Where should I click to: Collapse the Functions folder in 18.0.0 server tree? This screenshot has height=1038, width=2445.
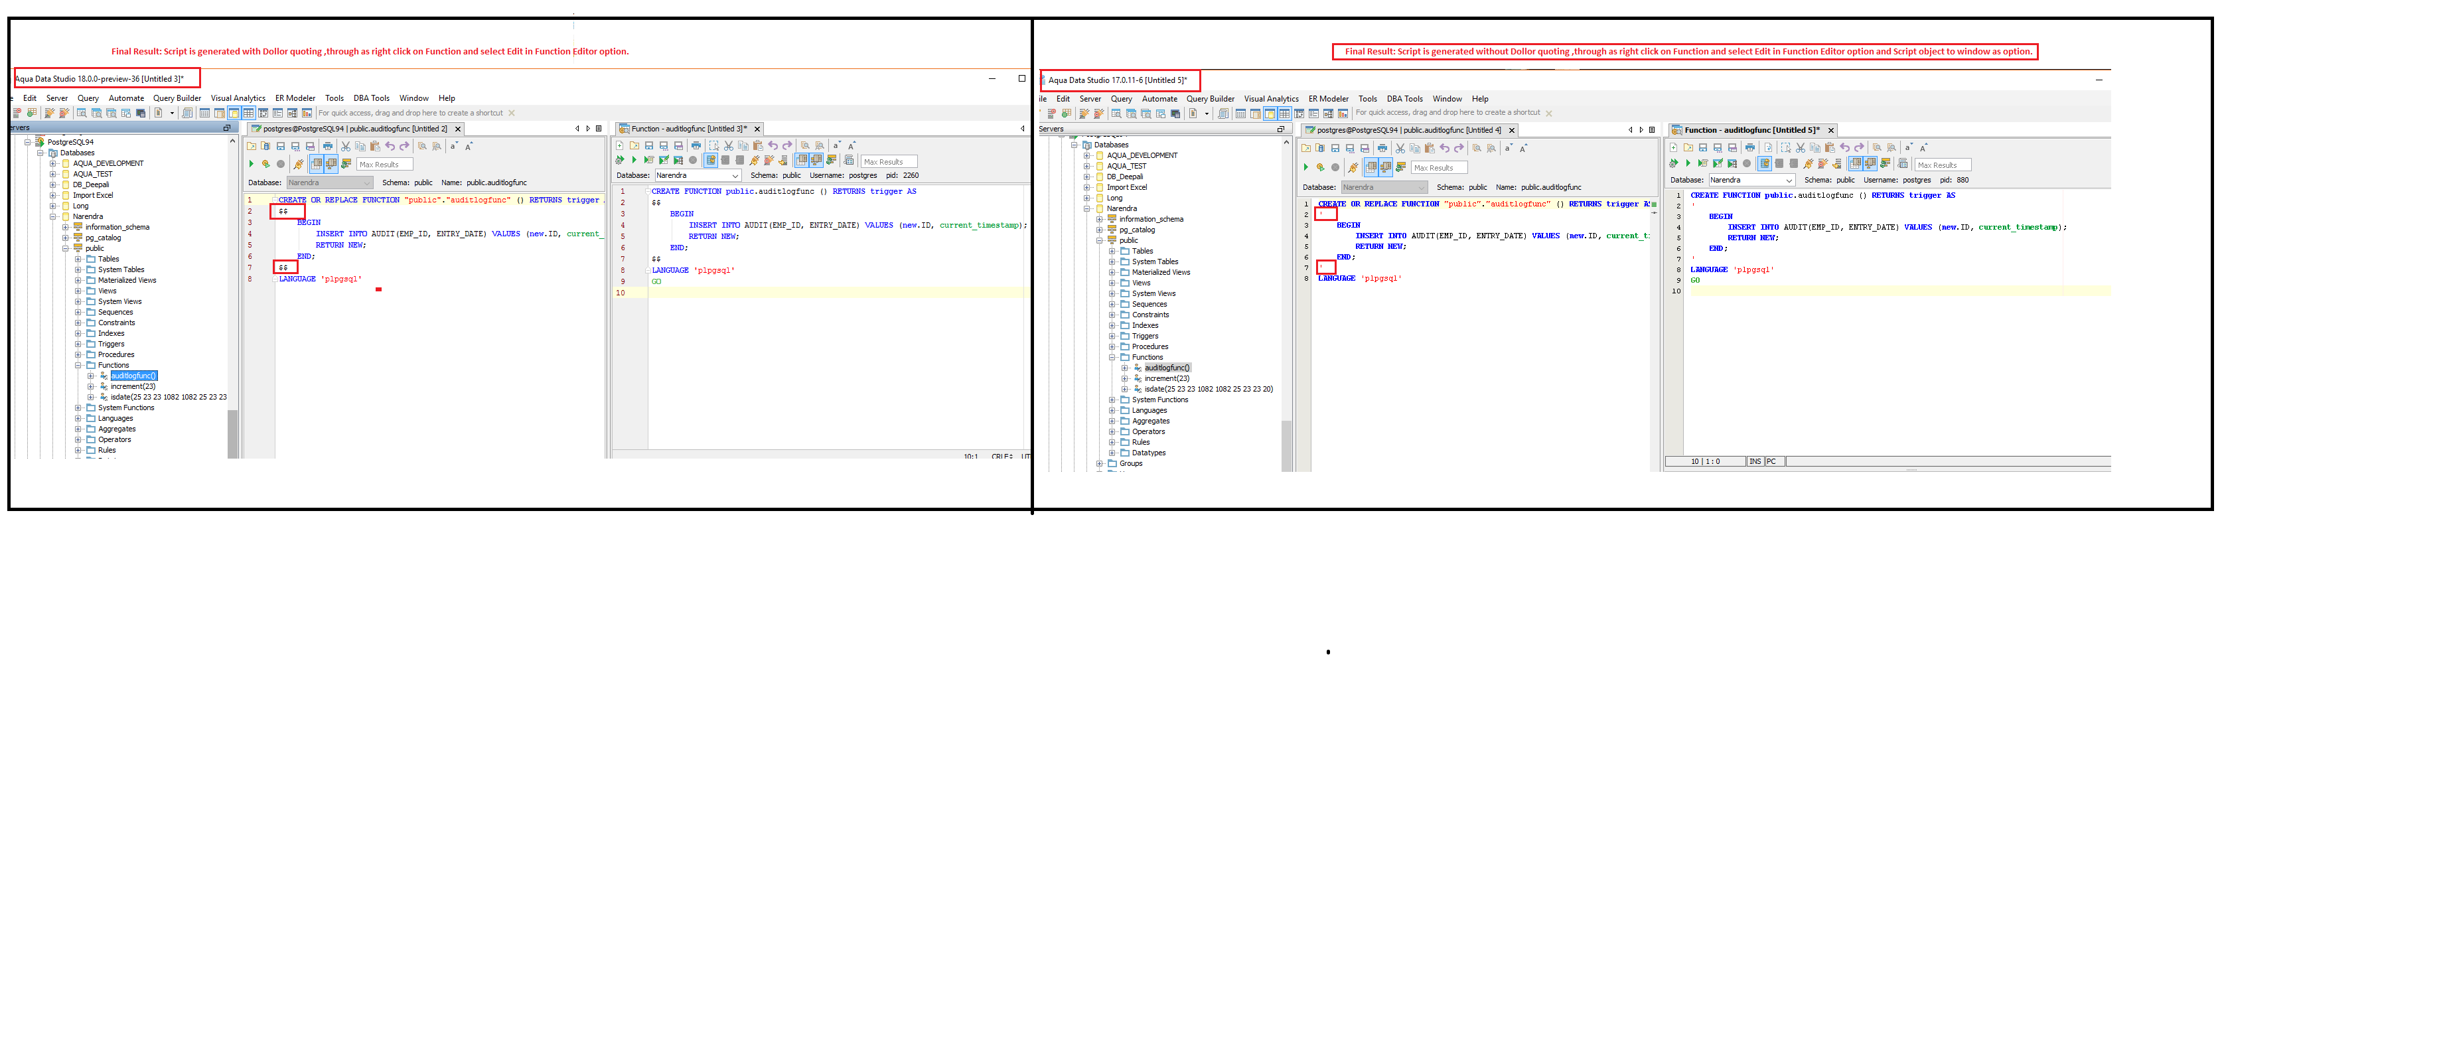click(79, 365)
